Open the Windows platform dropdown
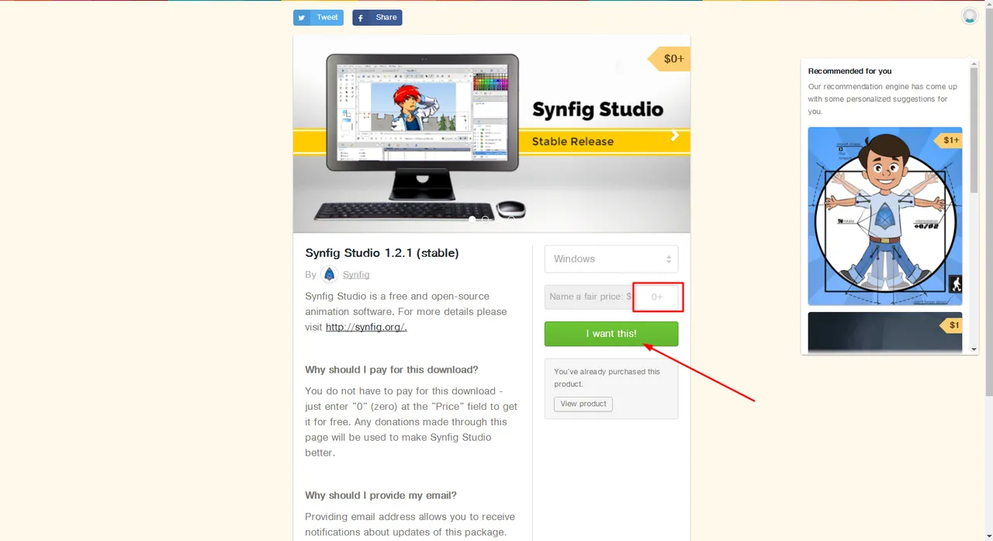The image size is (993, 541). [611, 259]
